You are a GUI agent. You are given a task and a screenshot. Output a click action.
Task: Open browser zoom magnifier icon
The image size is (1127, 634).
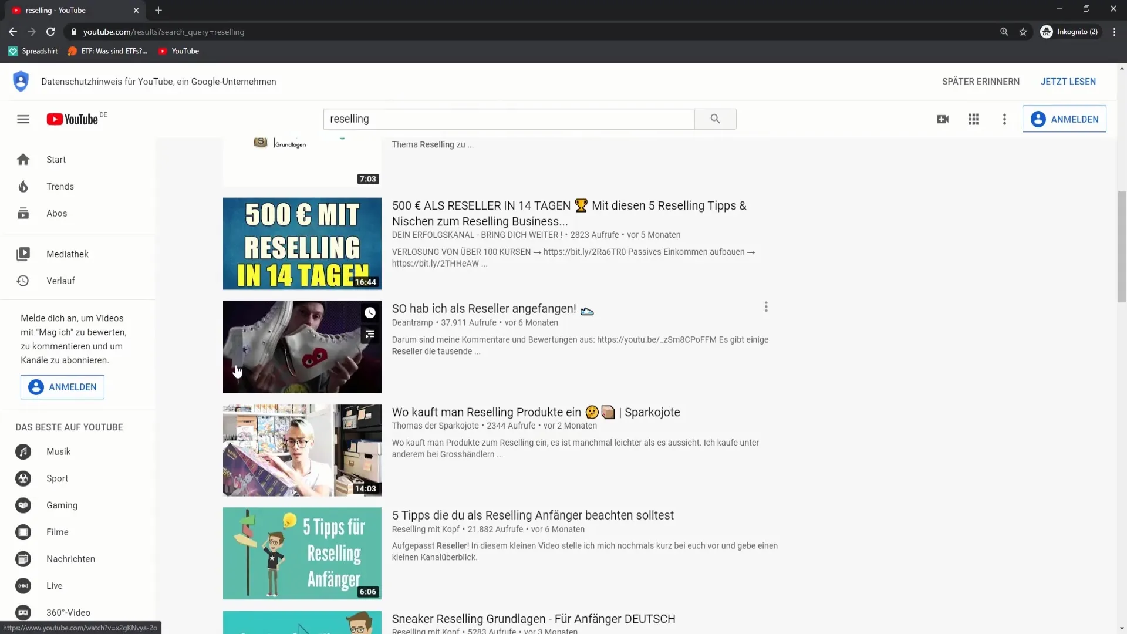pyautogui.click(x=1004, y=32)
